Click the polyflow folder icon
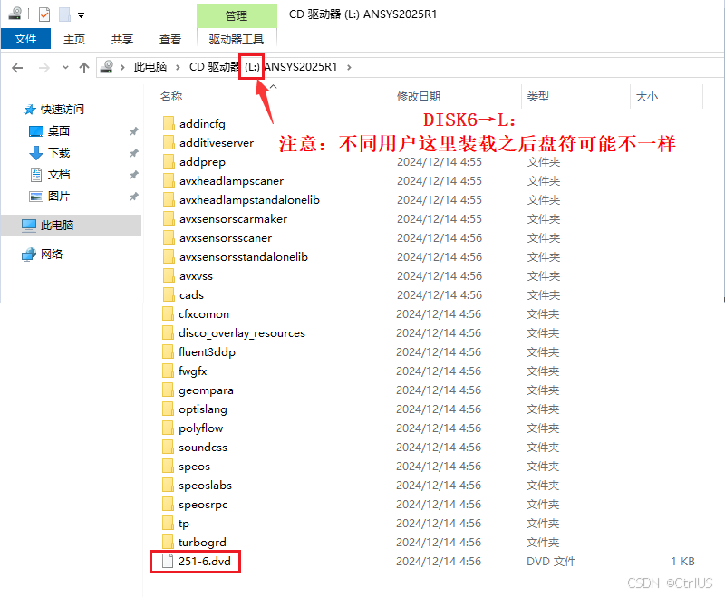Image resolution: width=725 pixels, height=597 pixels. coord(168,428)
